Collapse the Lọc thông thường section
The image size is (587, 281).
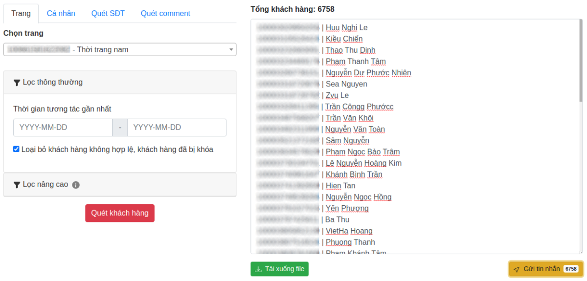120,83
